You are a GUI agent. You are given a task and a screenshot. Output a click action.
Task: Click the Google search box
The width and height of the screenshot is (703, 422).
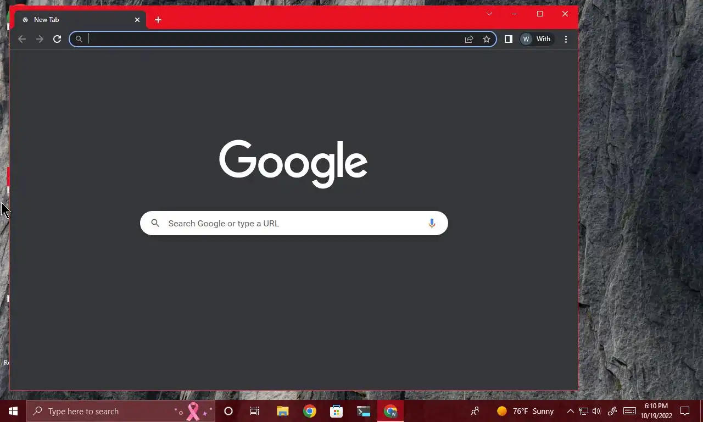[294, 223]
